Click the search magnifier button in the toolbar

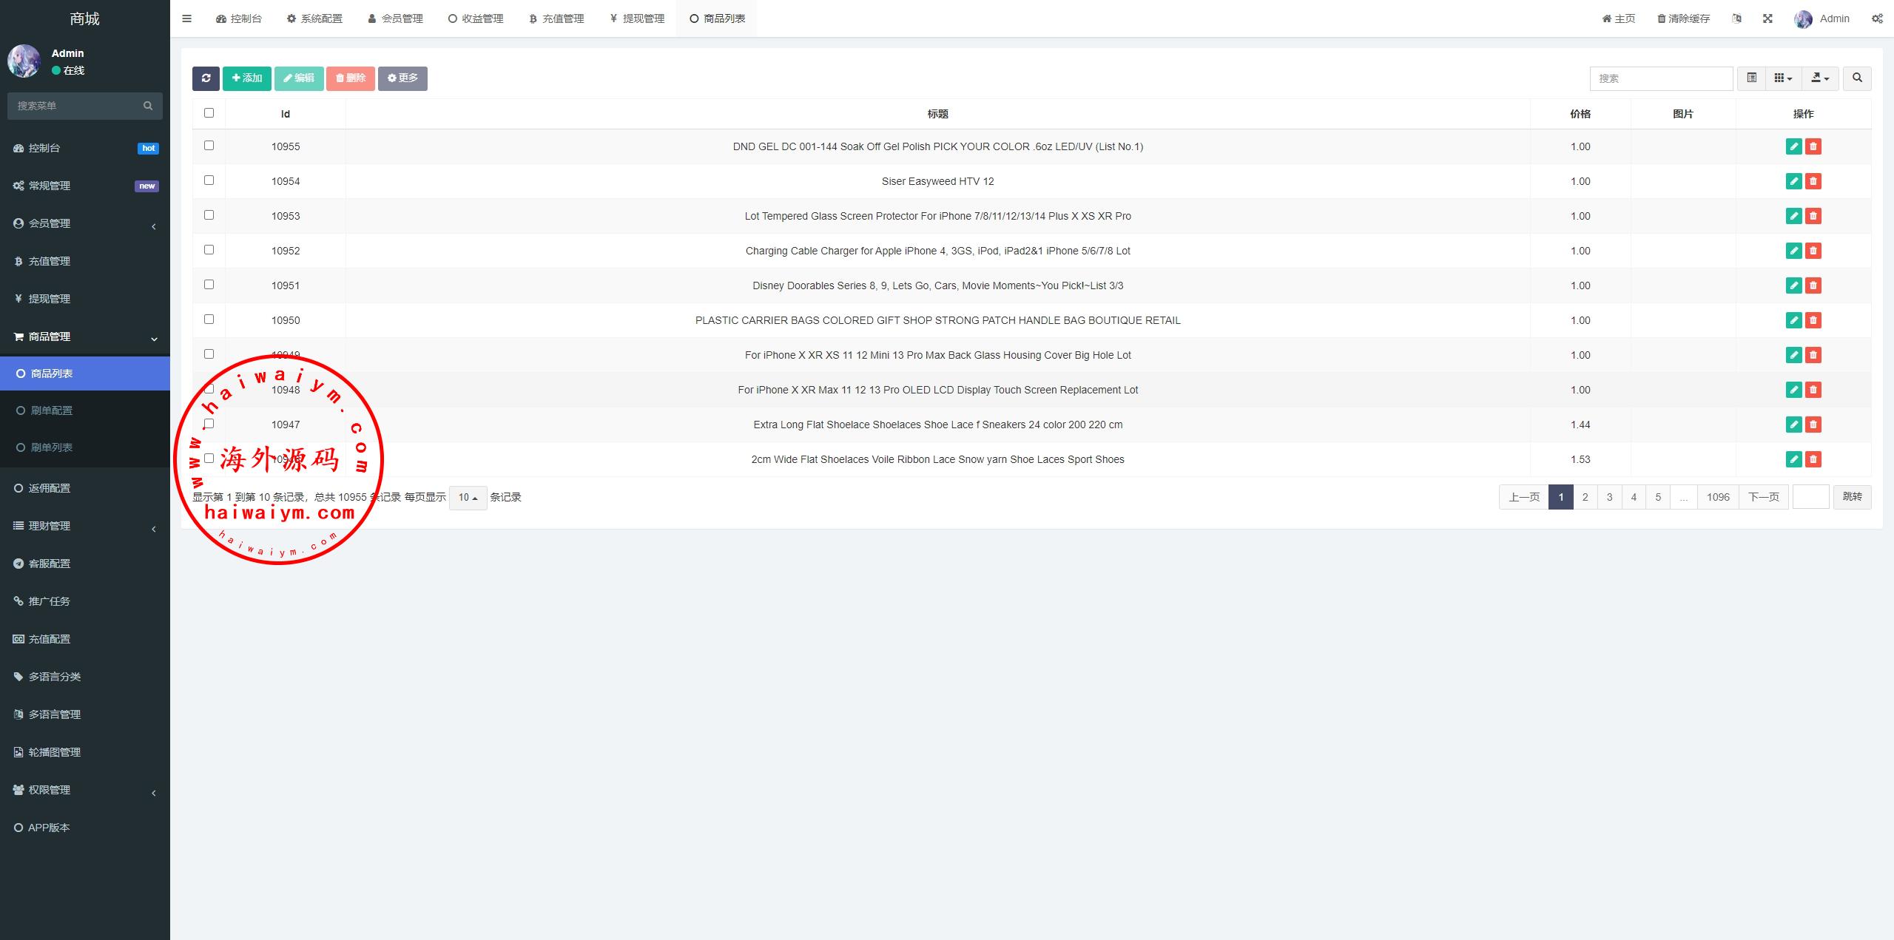[x=1857, y=78]
